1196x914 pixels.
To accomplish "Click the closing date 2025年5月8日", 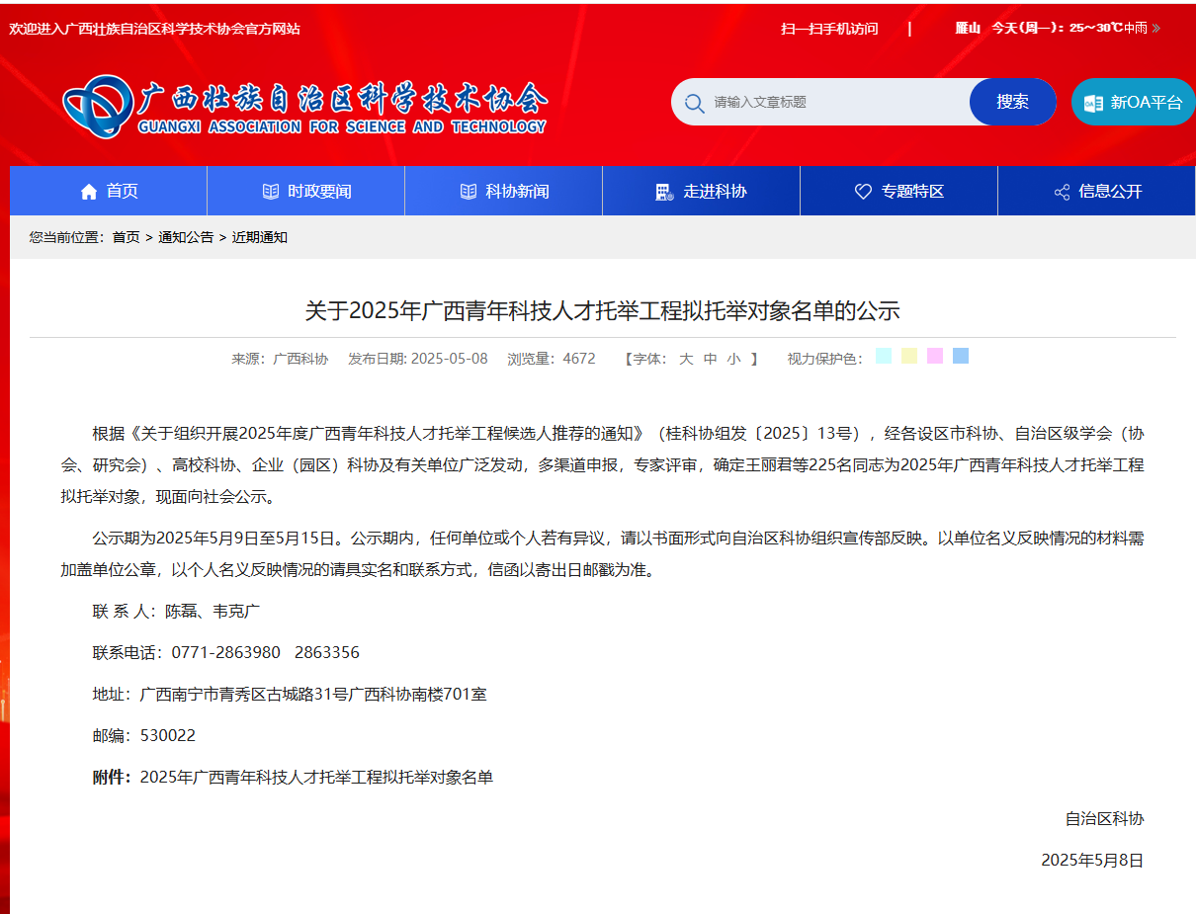I will 1092,861.
